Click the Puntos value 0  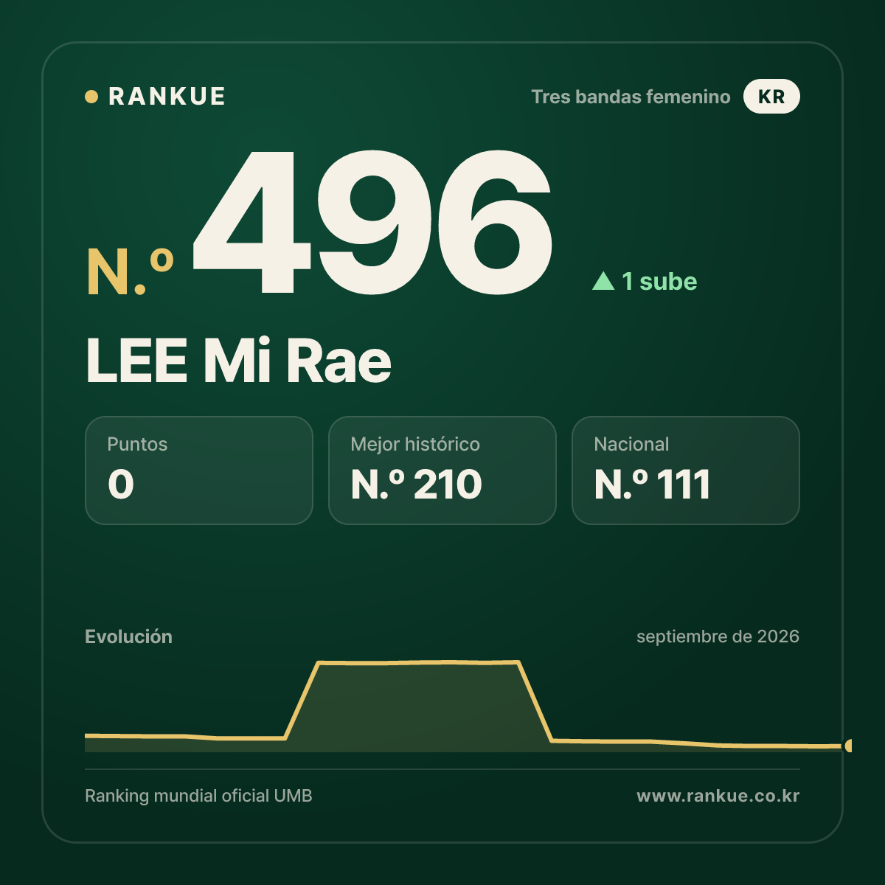[121, 485]
